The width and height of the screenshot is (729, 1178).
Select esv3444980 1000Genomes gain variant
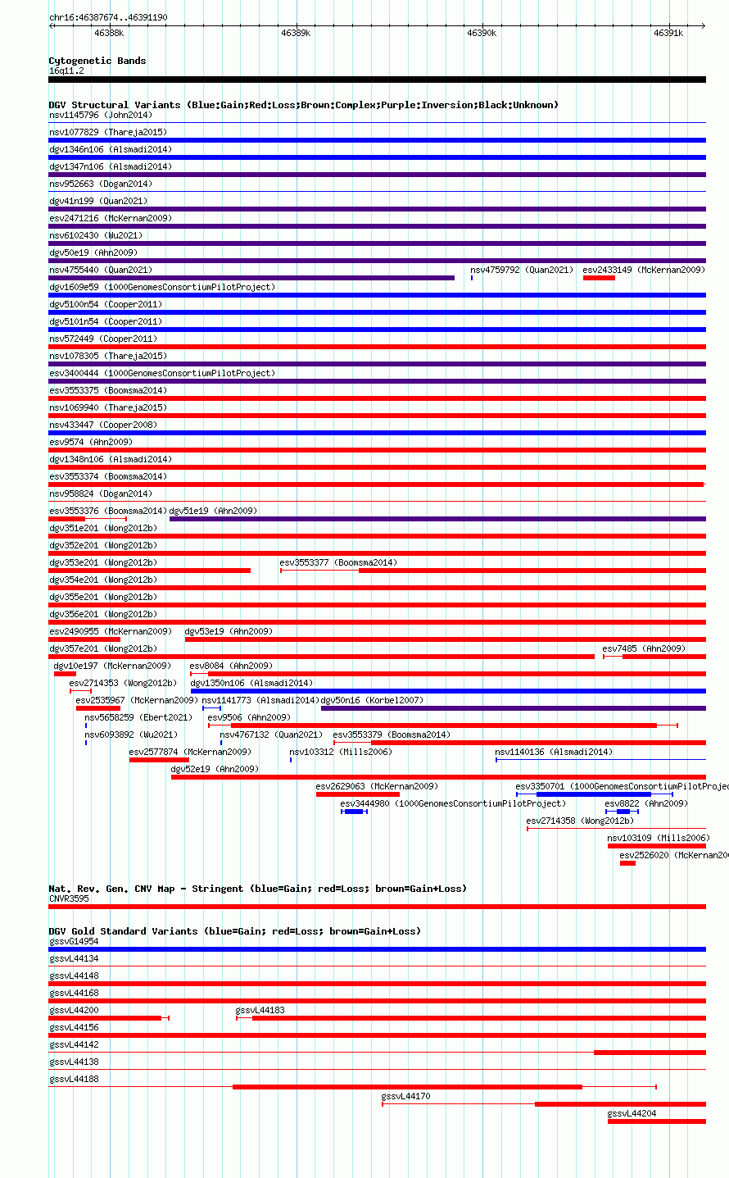(x=354, y=812)
